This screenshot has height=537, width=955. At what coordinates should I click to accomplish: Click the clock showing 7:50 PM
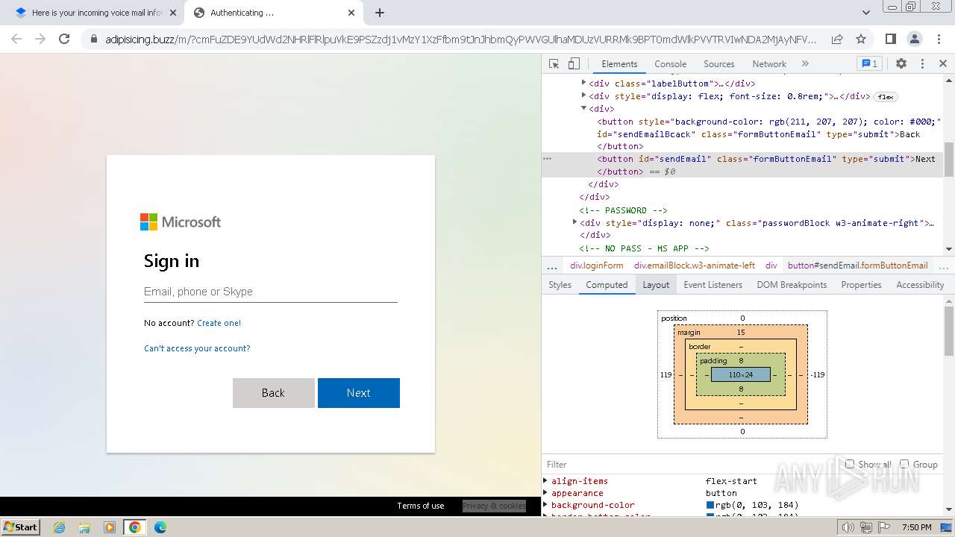click(x=916, y=527)
